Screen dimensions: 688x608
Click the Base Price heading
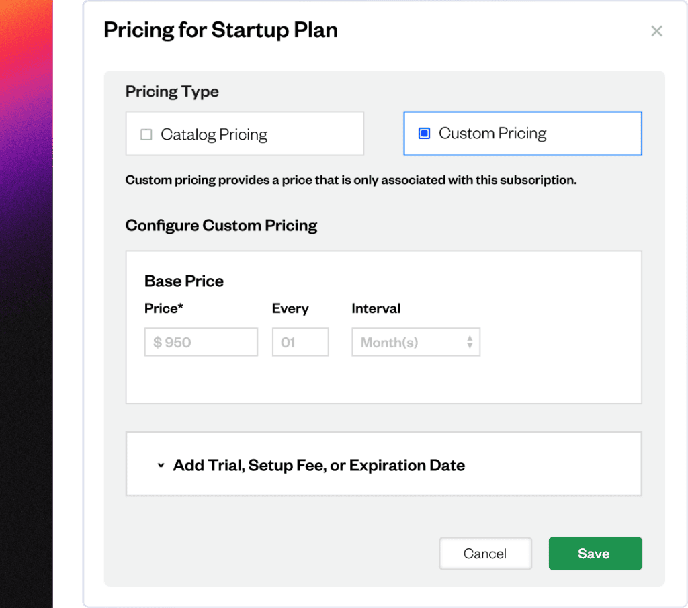tap(184, 281)
